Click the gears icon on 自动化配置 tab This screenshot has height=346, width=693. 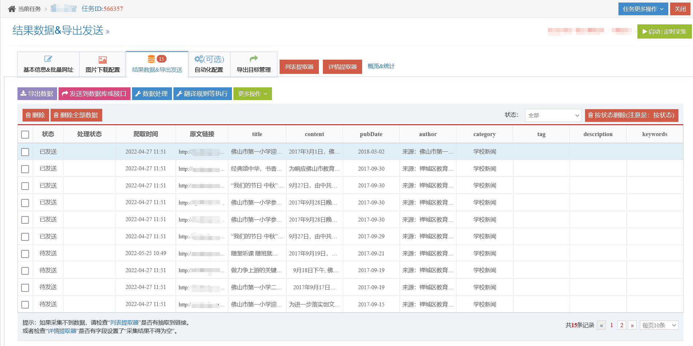point(199,59)
